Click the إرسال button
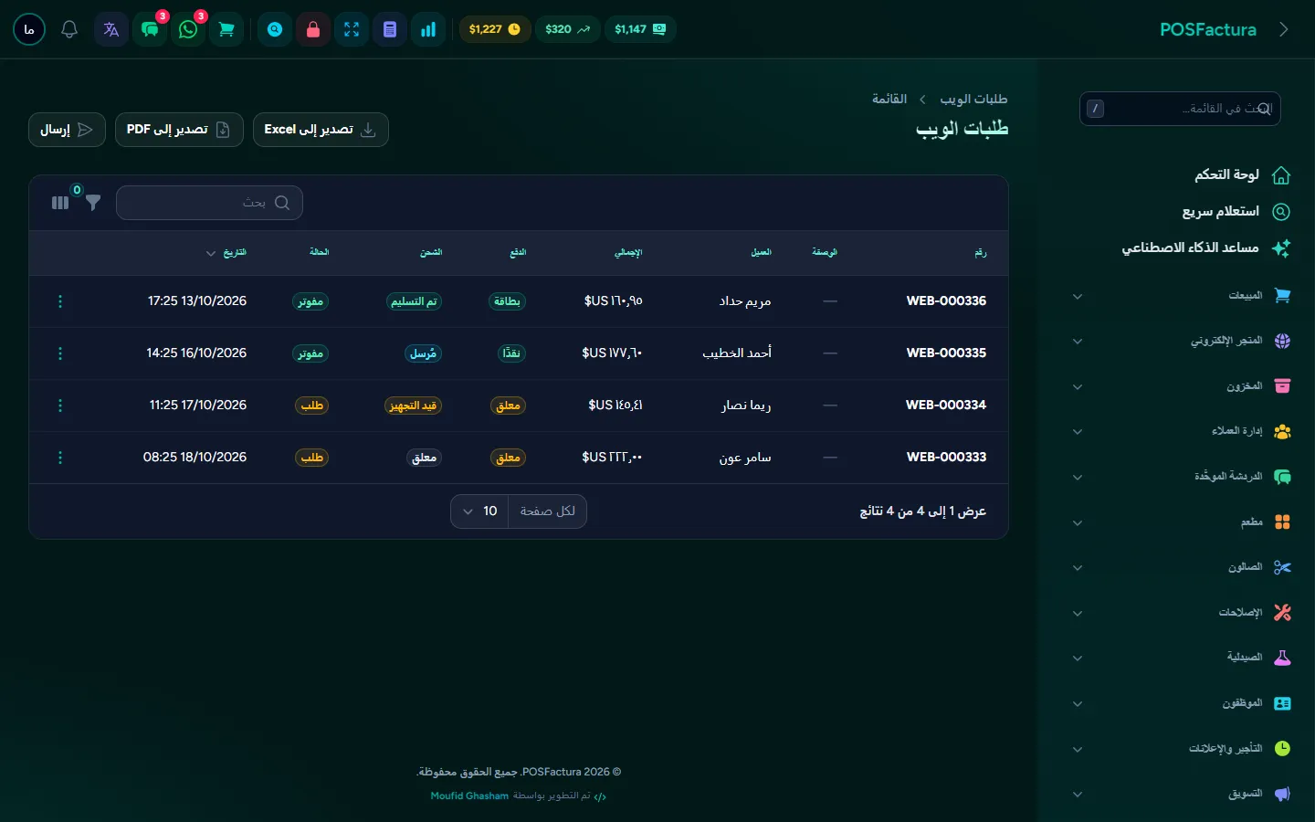Viewport: 1315px width, 822px height. pos(67,130)
